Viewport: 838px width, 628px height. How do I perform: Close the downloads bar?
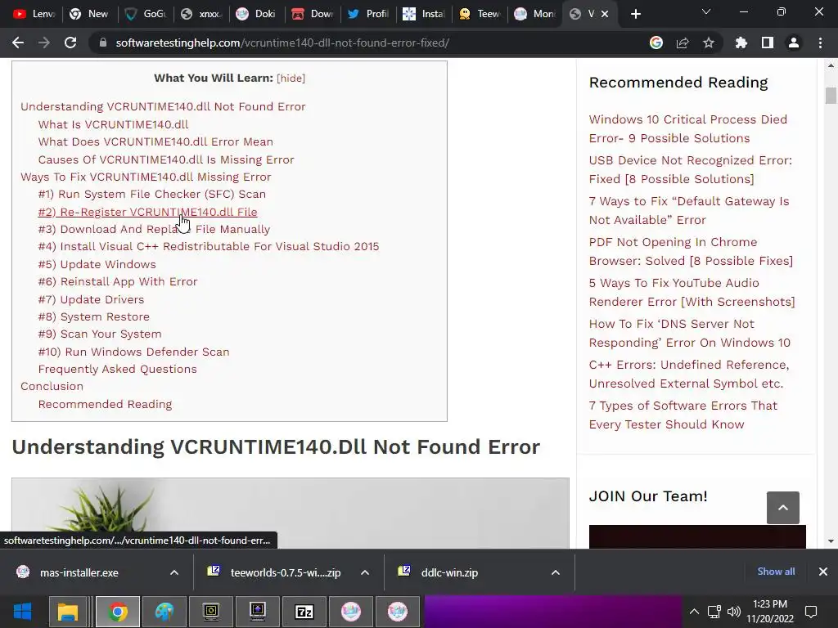pos(823,572)
